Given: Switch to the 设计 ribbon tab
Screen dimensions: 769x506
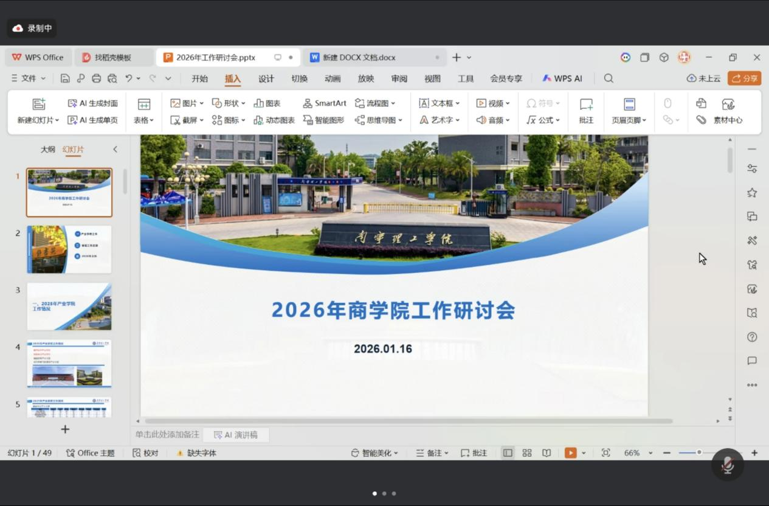Looking at the screenshot, I should pyautogui.click(x=266, y=78).
